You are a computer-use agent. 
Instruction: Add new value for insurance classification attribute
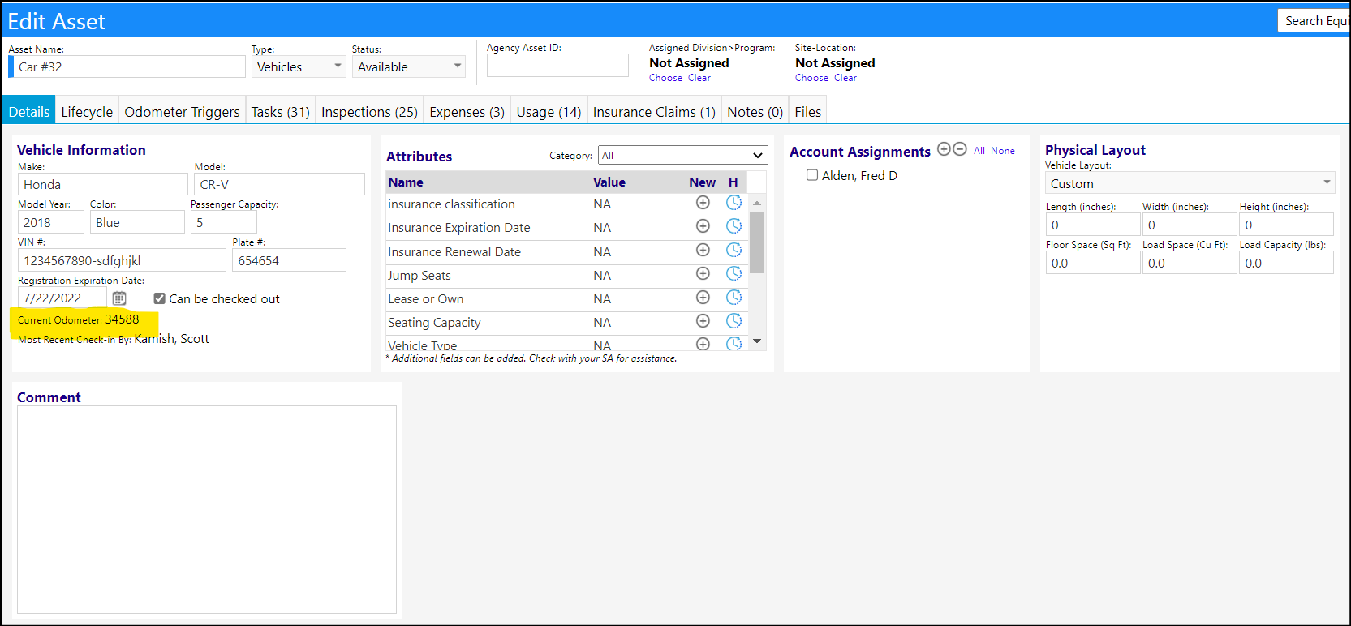703,203
